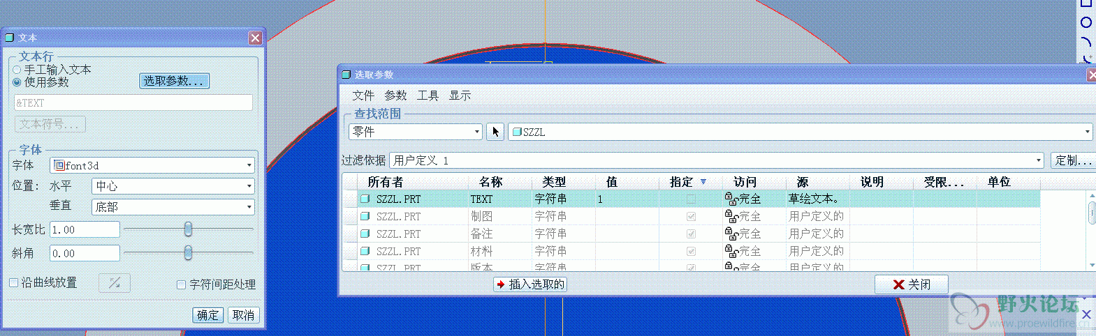Click part icon of 制图 row
This screenshot has width=1096, height=336.
(365, 216)
